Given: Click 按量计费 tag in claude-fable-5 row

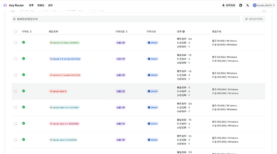Looking at the screenshot, I should click(121, 91).
